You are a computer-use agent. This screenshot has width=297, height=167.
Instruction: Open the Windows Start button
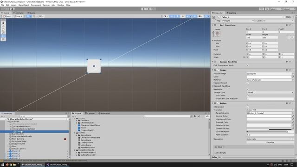point(3,165)
